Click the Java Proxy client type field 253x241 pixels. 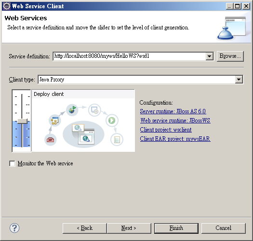click(137, 80)
